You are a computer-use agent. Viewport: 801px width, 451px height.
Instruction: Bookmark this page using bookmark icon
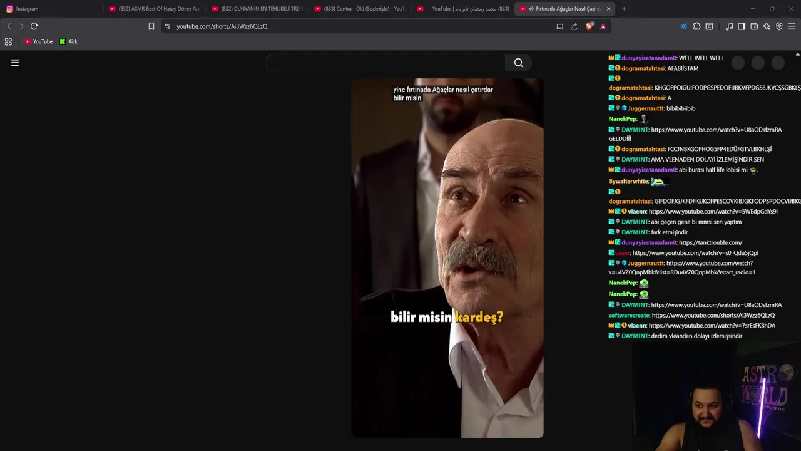(151, 26)
